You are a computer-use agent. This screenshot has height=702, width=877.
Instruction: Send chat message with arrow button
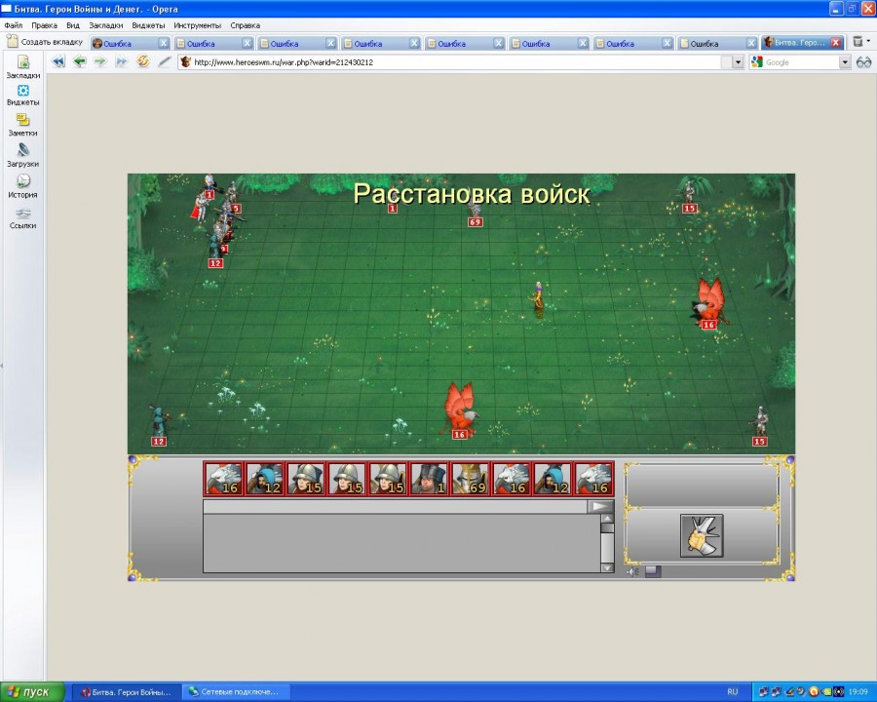tap(600, 507)
